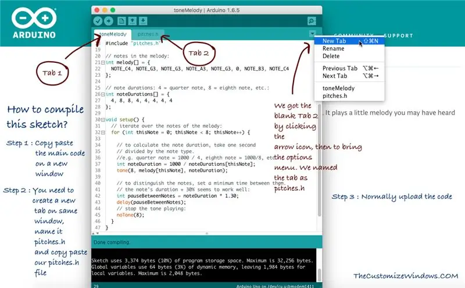Click the 'Sketch uses 3,374 bytes' console line
This screenshot has height=288, width=465.
[202, 261]
